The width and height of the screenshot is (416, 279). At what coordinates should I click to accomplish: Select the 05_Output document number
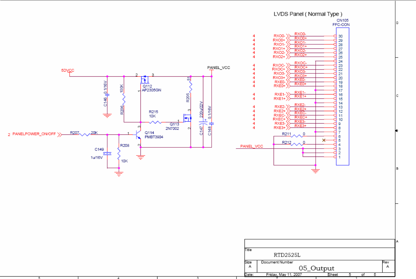point(317,268)
